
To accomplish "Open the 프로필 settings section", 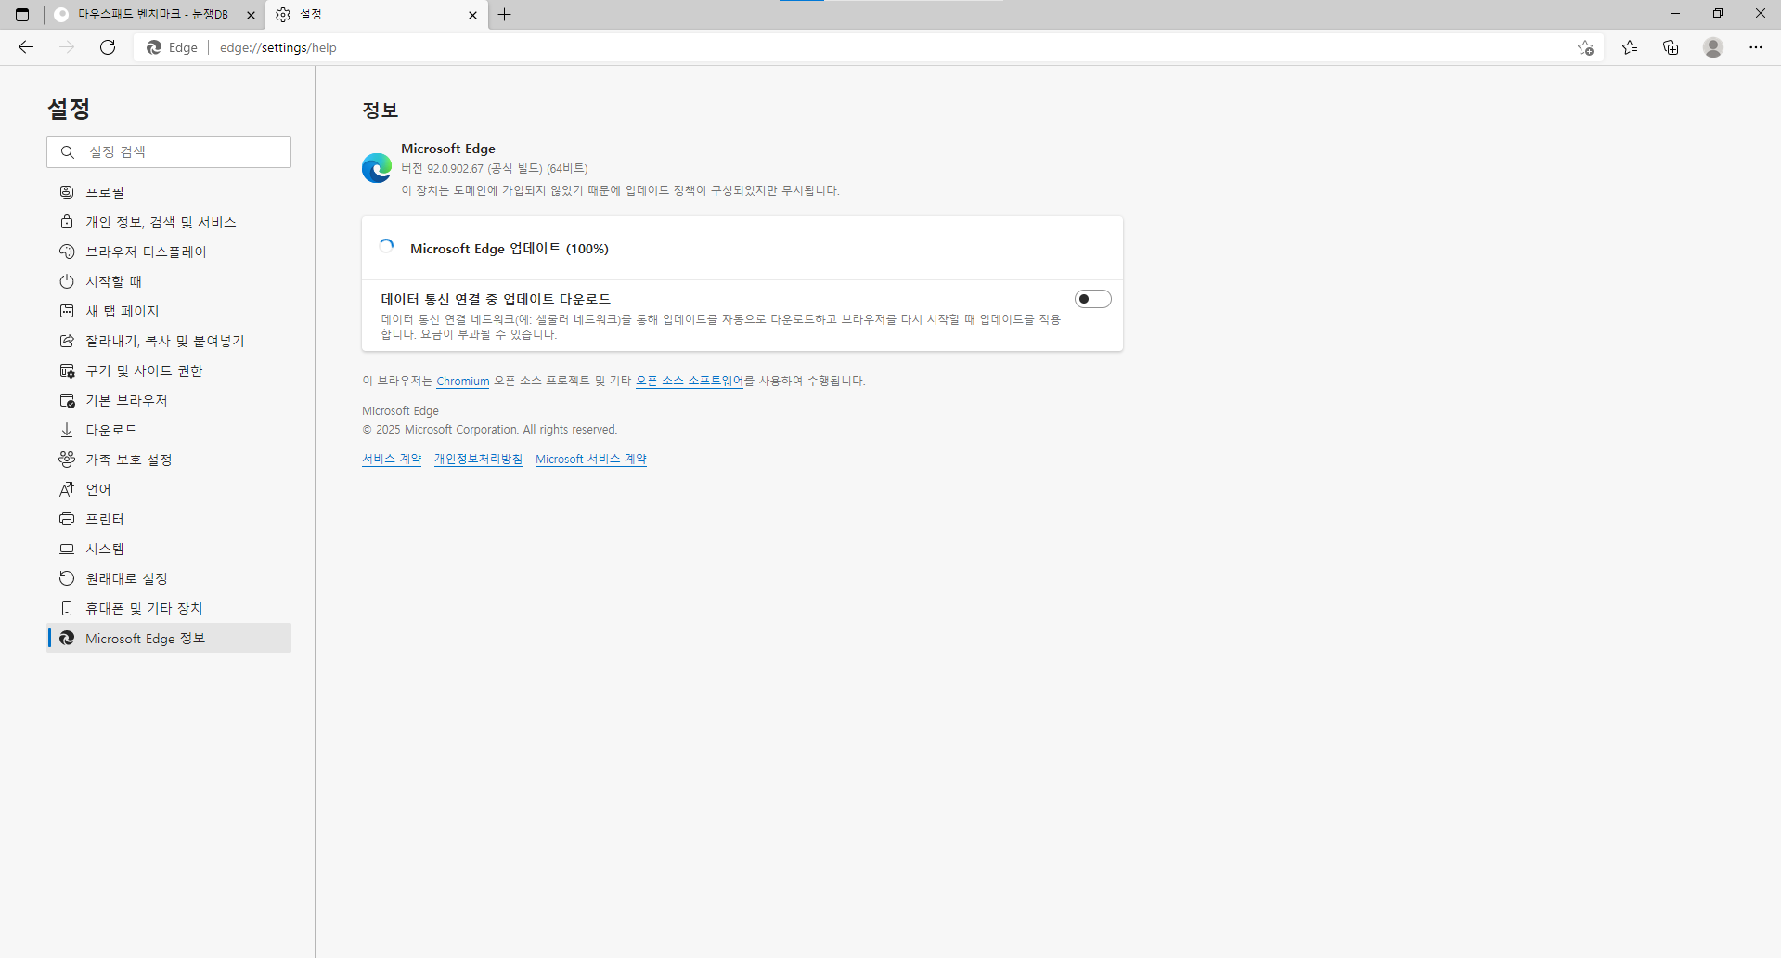I will pyautogui.click(x=104, y=192).
